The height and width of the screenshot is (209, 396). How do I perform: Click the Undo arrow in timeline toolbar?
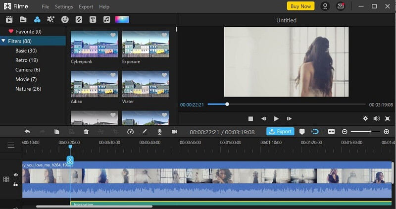pos(27,132)
